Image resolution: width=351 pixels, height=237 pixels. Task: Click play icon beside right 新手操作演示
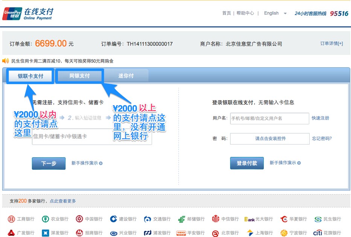tap(299, 163)
